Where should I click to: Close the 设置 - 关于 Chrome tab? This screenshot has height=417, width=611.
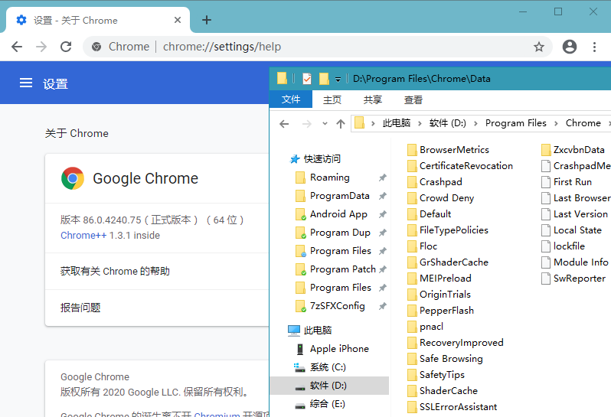[x=178, y=20]
